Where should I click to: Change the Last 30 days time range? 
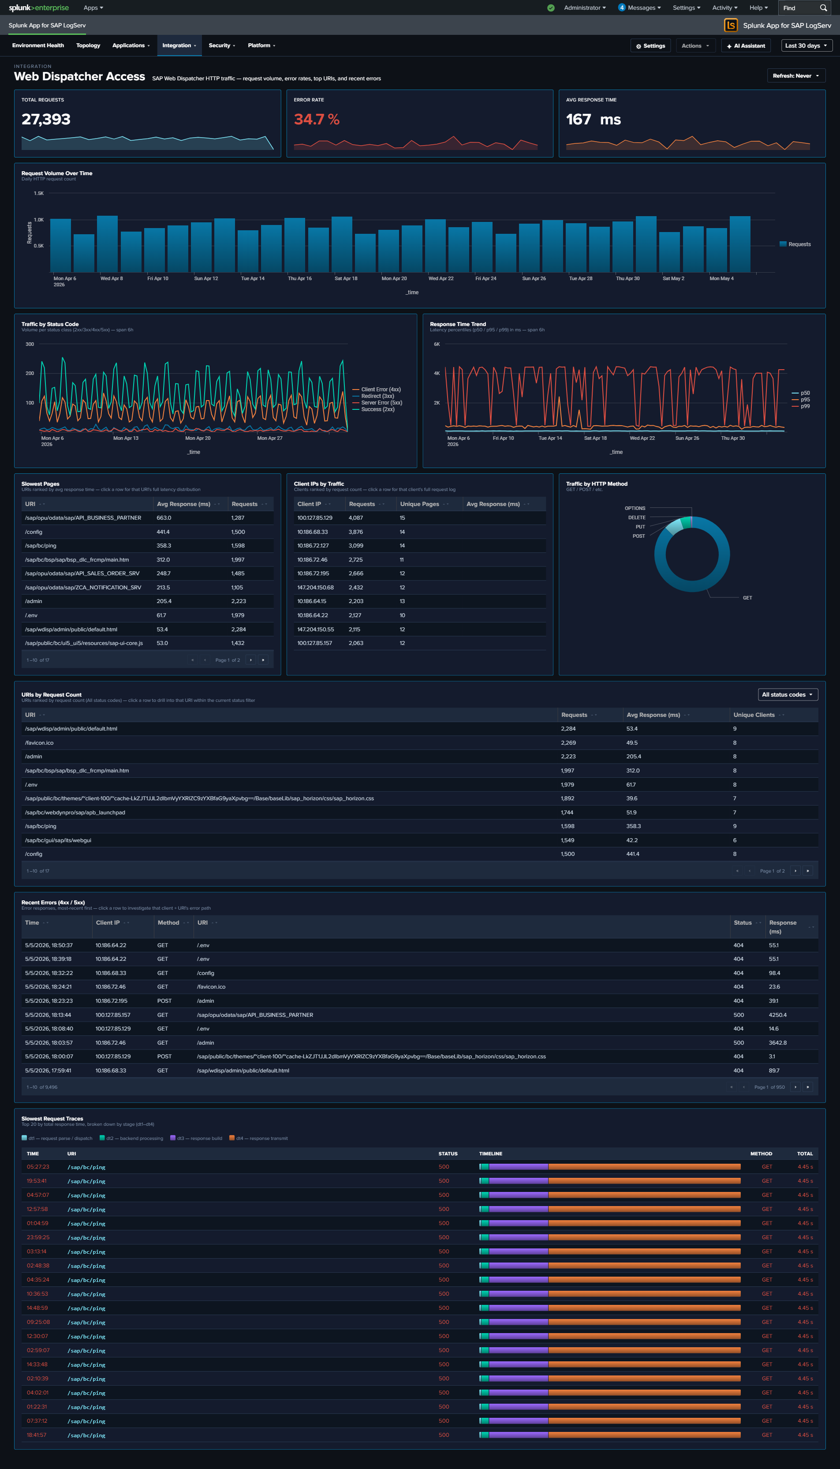coord(806,45)
